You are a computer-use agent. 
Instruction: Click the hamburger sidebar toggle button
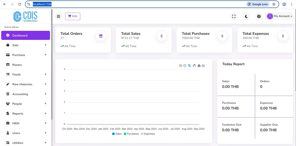click(58, 16)
